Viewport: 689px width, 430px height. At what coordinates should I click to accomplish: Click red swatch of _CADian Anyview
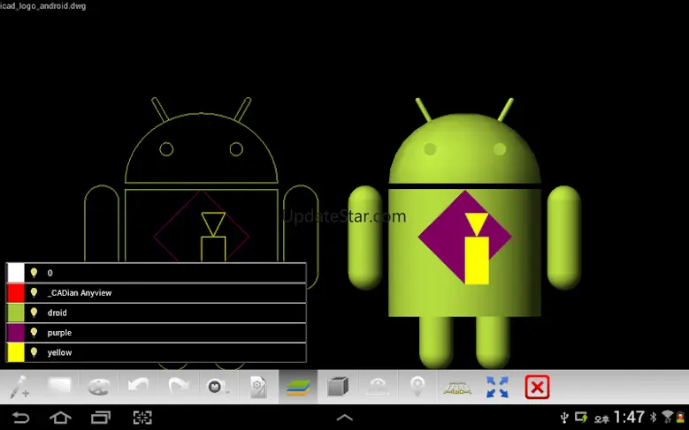16,292
